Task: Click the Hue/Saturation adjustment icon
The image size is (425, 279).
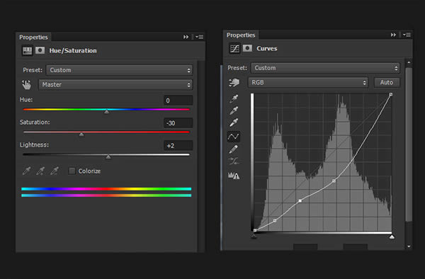Action: click(27, 50)
